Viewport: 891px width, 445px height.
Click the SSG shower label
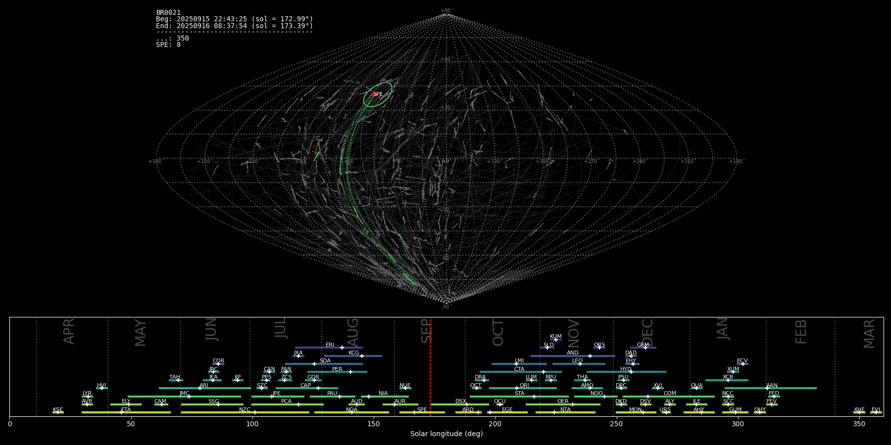tap(213, 401)
